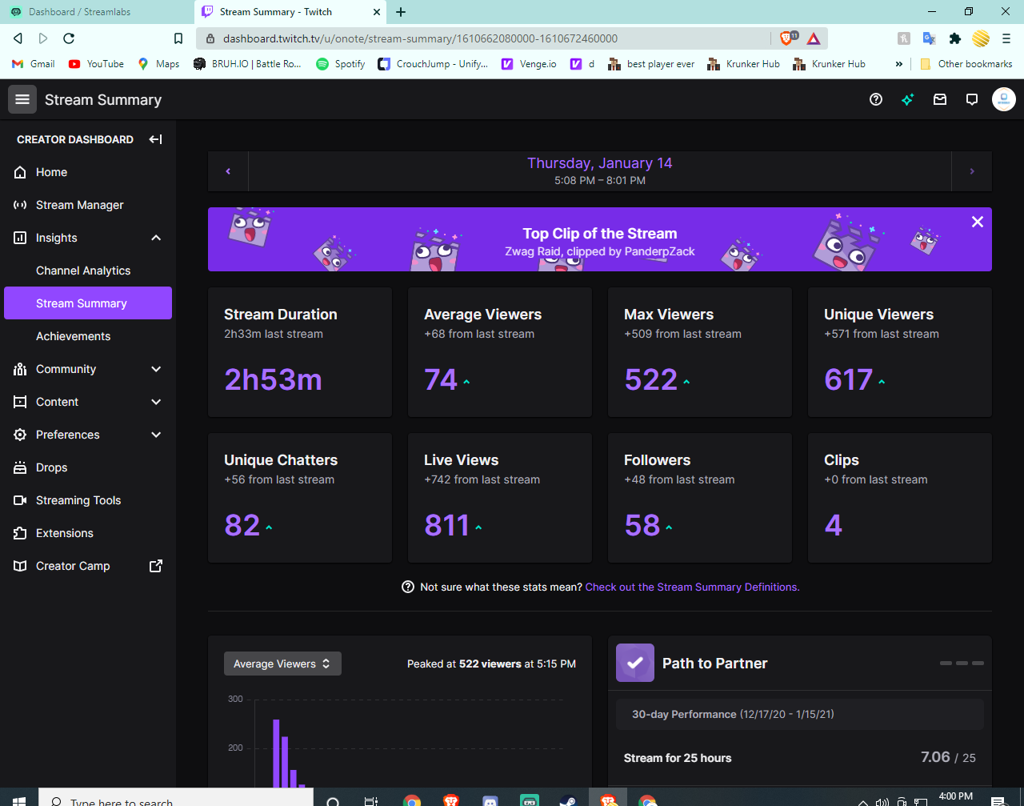This screenshot has height=806, width=1024.
Task: Open the whispers chat bubble icon
Action: pyautogui.click(x=972, y=99)
